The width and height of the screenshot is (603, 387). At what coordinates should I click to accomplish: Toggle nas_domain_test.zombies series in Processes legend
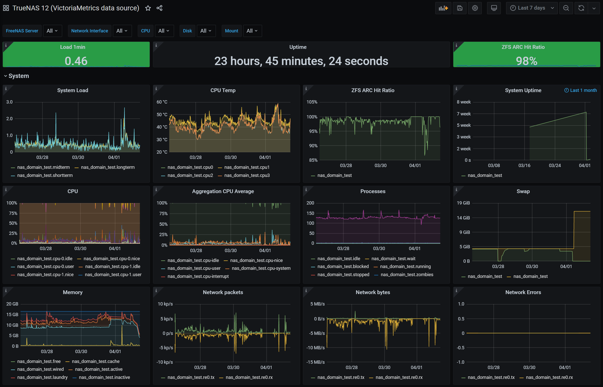point(407,274)
